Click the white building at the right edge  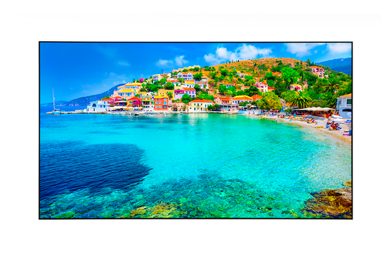coord(344,105)
